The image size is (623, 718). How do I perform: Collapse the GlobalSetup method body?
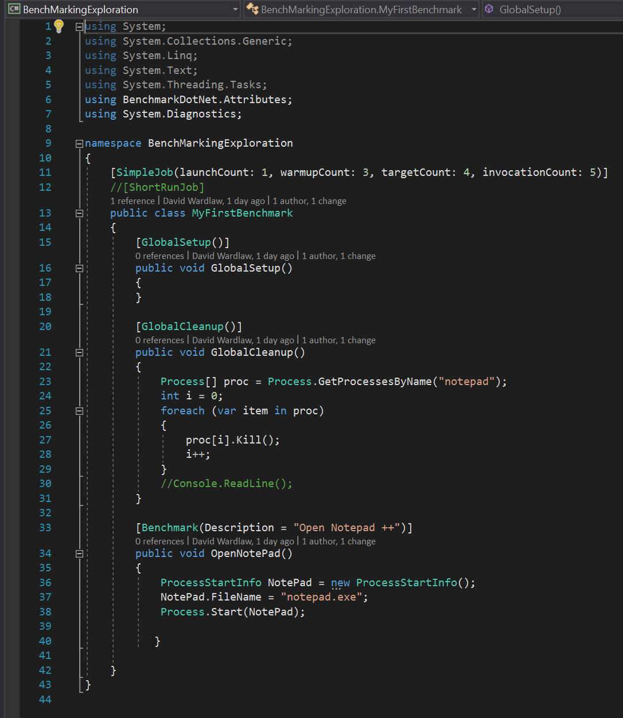click(x=79, y=268)
